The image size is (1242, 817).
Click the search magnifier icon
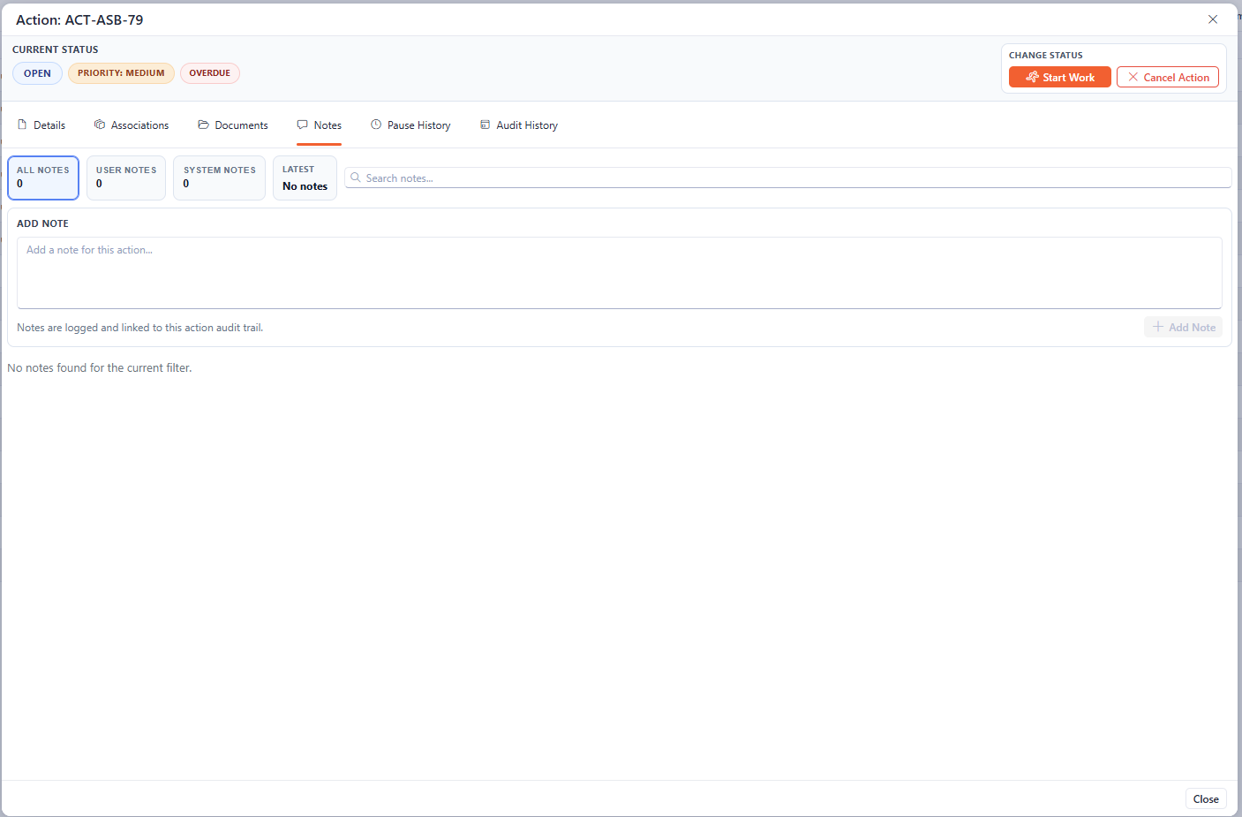click(x=356, y=178)
